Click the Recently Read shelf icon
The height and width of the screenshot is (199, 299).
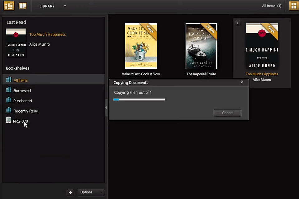click(9, 110)
